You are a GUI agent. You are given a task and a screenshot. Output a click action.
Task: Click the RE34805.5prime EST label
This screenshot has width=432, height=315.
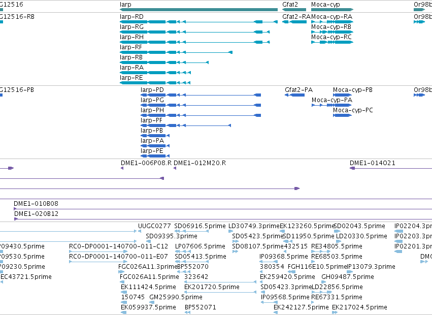point(337,246)
